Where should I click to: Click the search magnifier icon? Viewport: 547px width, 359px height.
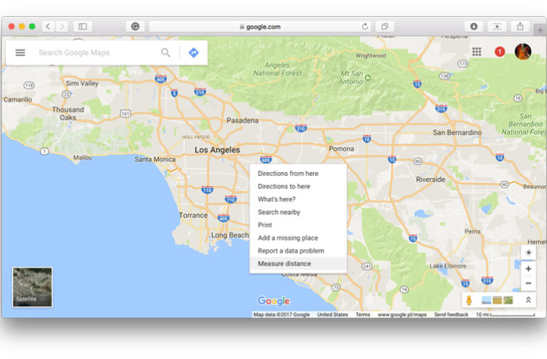[166, 53]
